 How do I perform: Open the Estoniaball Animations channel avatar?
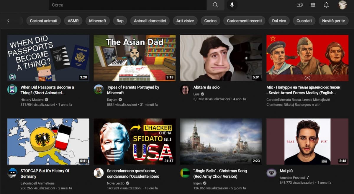[x=12, y=173]
